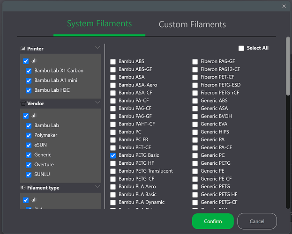Deselect Bambu PETG Basic filament
This screenshot has height=234, width=292.
(113, 155)
